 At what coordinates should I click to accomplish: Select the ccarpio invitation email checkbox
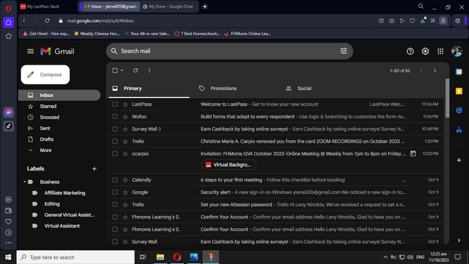coord(115,153)
